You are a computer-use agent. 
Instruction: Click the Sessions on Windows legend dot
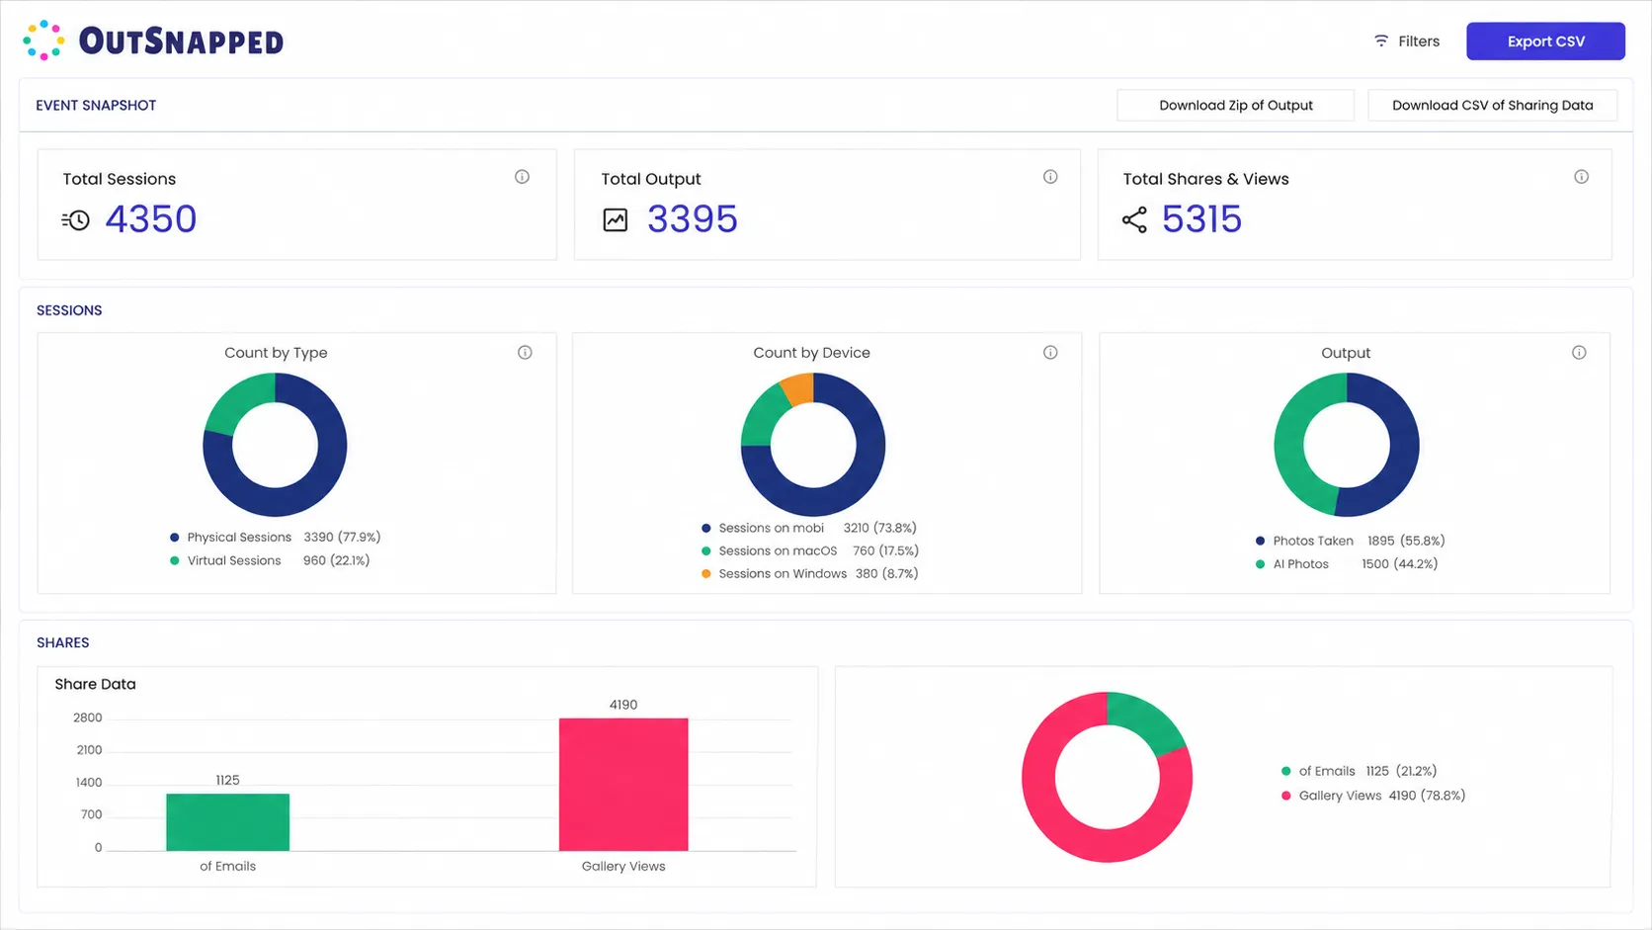point(705,573)
